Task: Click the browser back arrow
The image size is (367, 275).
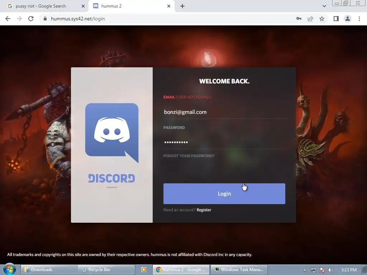Action: pos(8,19)
